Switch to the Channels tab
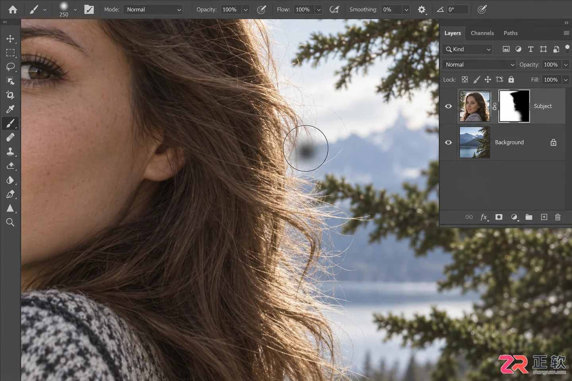Image resolution: width=572 pixels, height=381 pixels. coord(482,33)
